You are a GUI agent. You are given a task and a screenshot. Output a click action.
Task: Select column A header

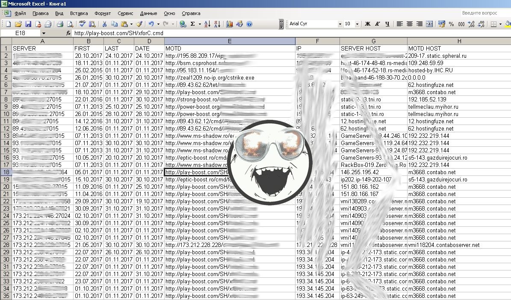42,41
